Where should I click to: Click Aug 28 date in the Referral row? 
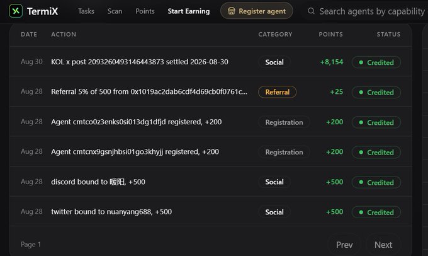coord(31,91)
